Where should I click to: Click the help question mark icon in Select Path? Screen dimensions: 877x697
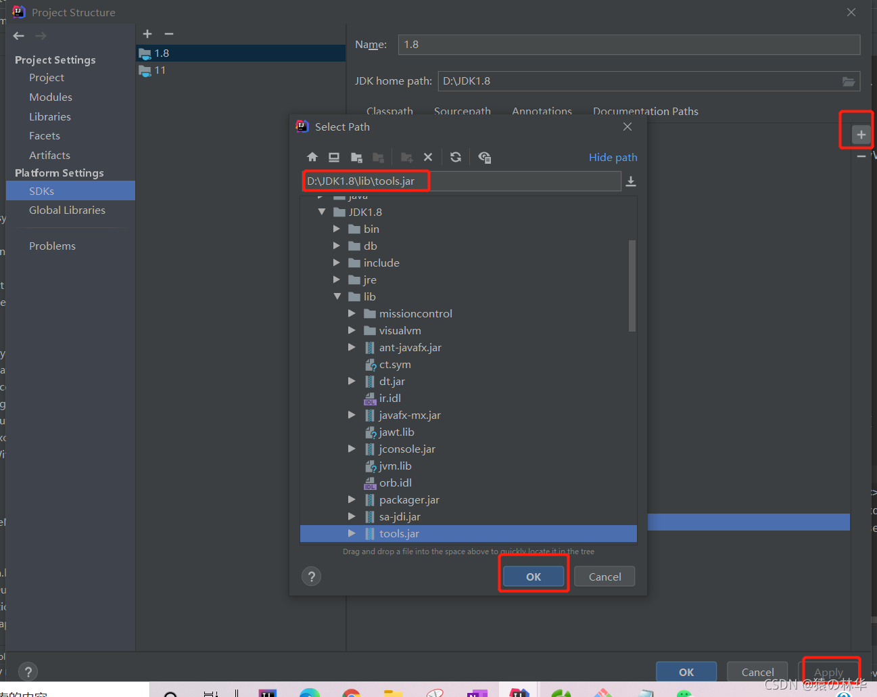(311, 577)
